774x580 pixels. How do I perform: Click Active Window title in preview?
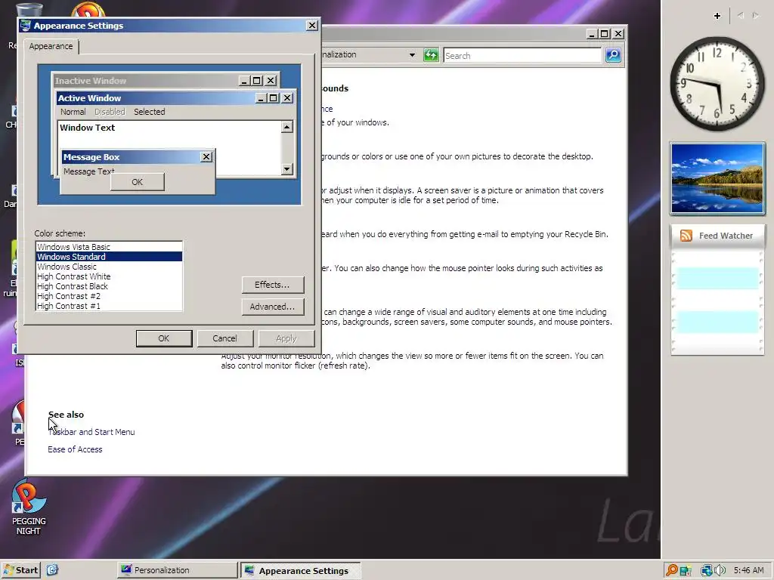pos(89,97)
